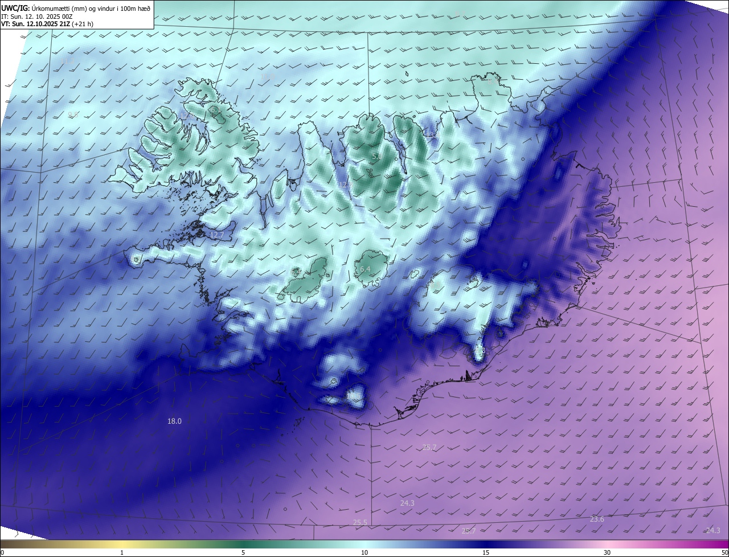Click the 11.2 value label
The width and height of the screenshot is (729, 557).
pos(67,61)
